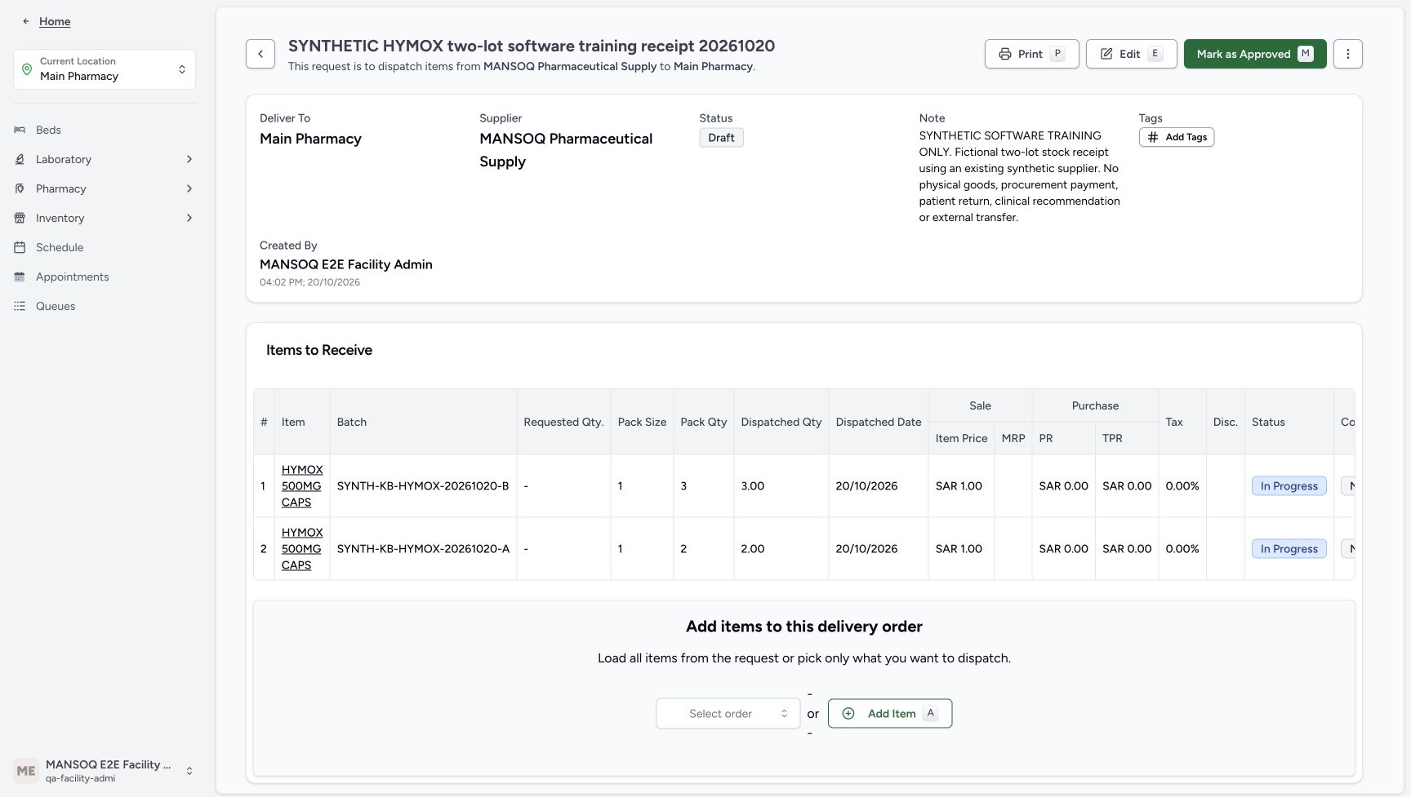
Task: Click batch SYNTH-KB-HYMOX-20261020-B cell
Action: click(423, 486)
